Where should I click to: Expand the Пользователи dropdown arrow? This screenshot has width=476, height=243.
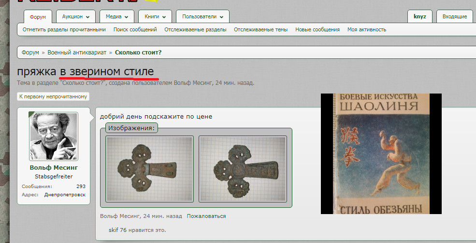221,17
